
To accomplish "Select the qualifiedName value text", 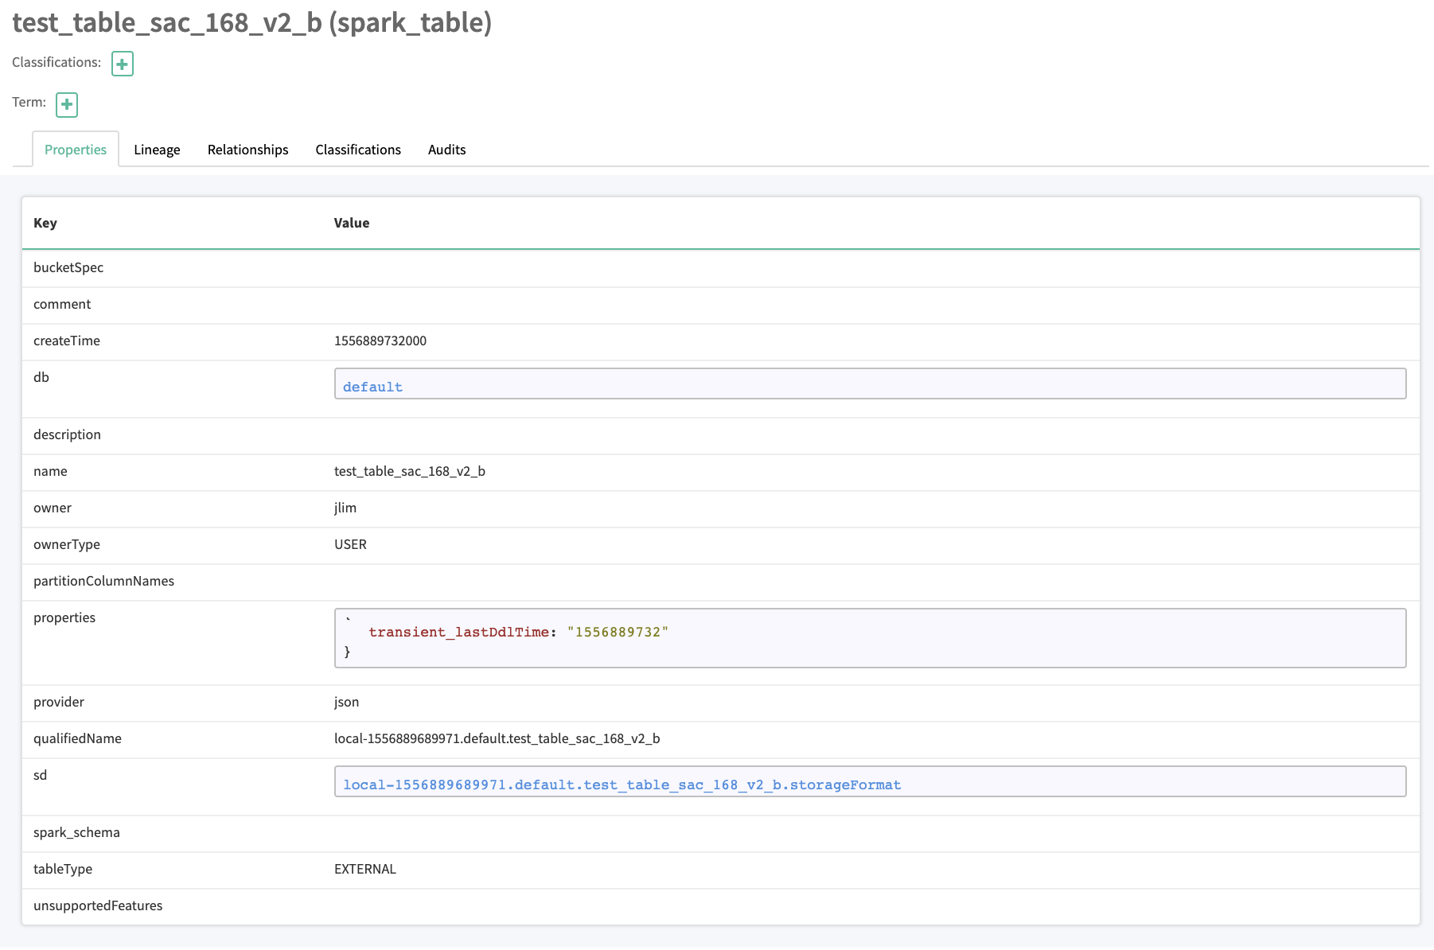I will point(497,738).
